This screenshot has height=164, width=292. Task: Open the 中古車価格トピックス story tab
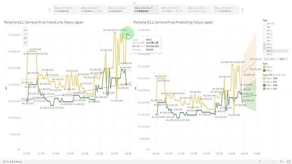(x=93, y=10)
